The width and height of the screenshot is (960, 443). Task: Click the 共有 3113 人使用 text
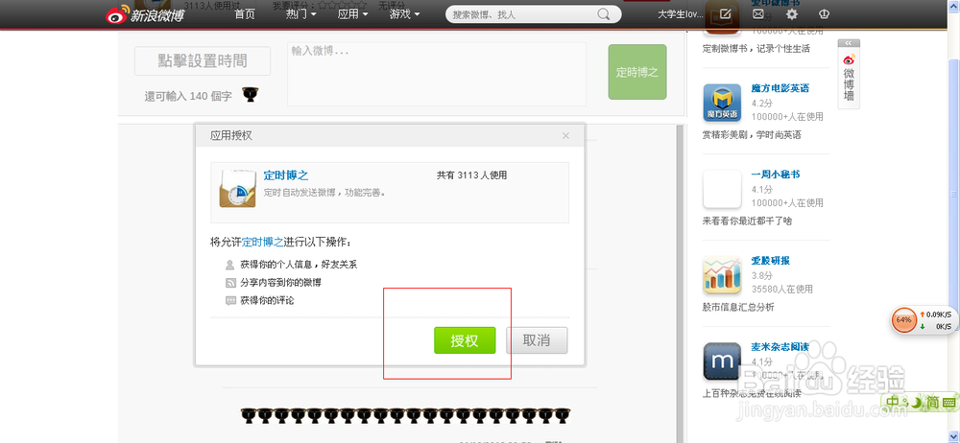pyautogui.click(x=471, y=175)
